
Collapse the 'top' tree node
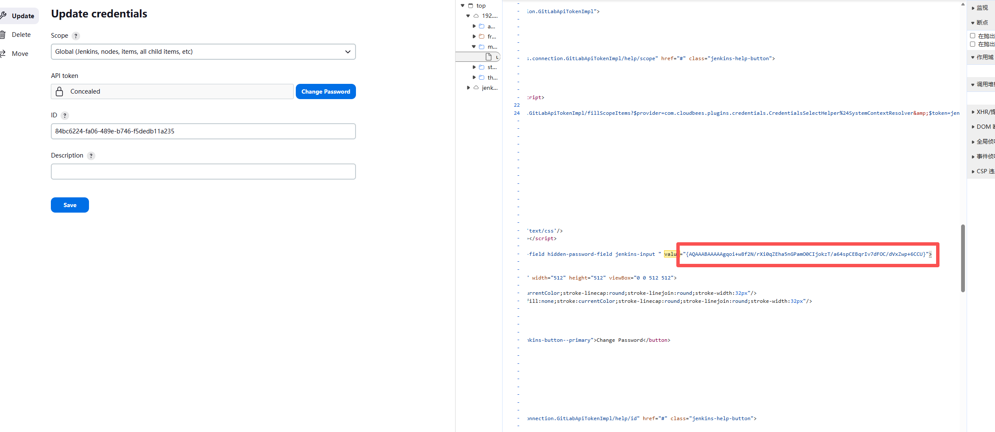463,6
